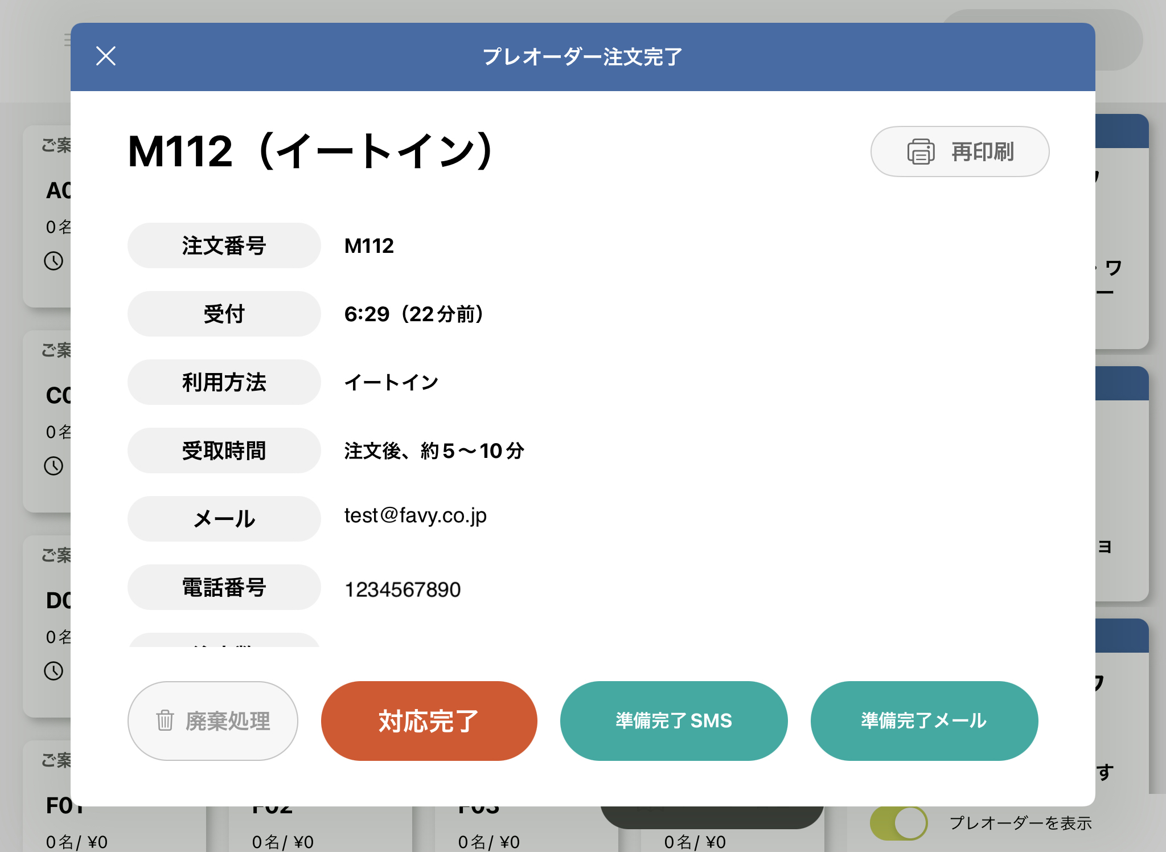This screenshot has width=1166, height=852.
Task: Close the pre-order dialog with X icon
Action: tap(106, 56)
